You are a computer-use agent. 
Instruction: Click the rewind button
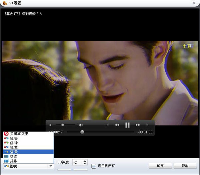[117, 125]
